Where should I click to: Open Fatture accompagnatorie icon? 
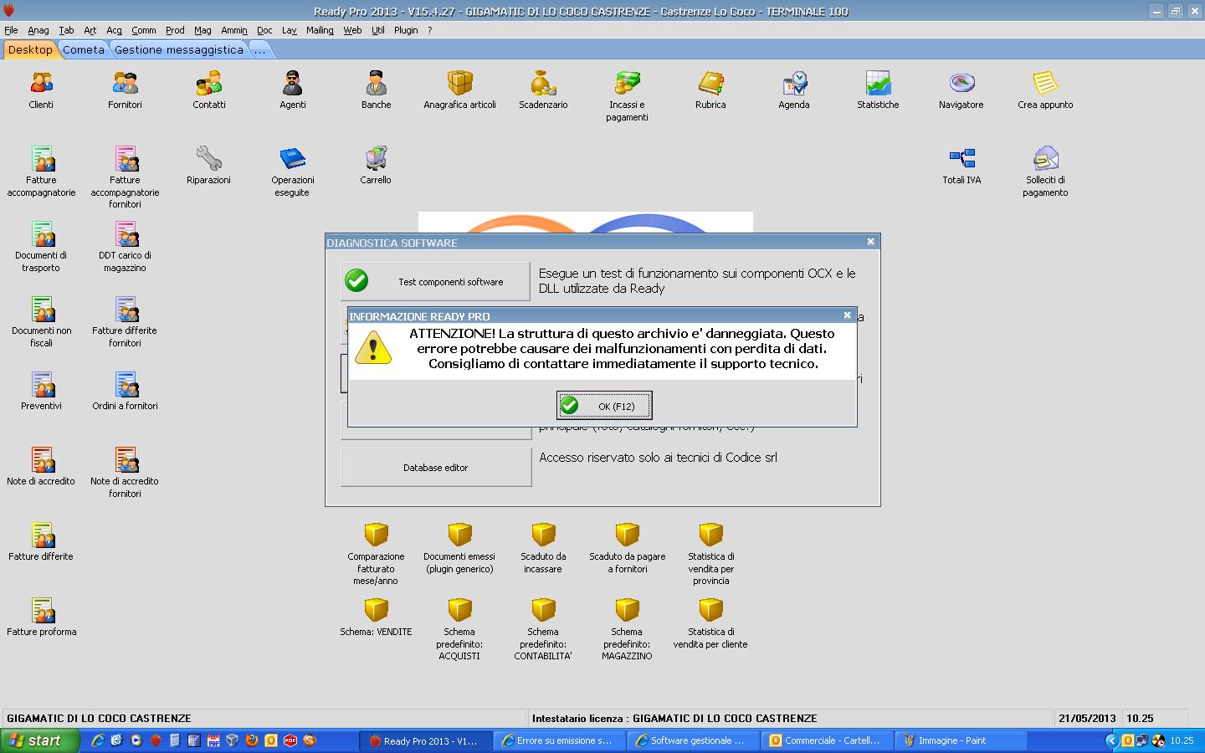41,159
